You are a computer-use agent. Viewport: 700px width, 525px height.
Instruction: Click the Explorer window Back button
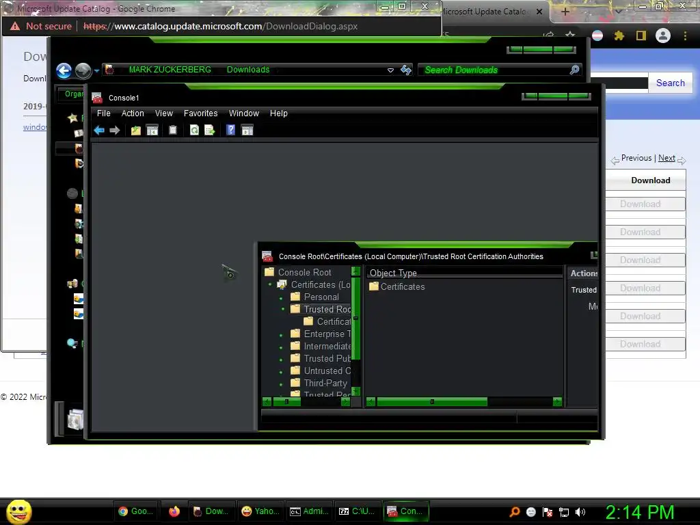(x=64, y=70)
